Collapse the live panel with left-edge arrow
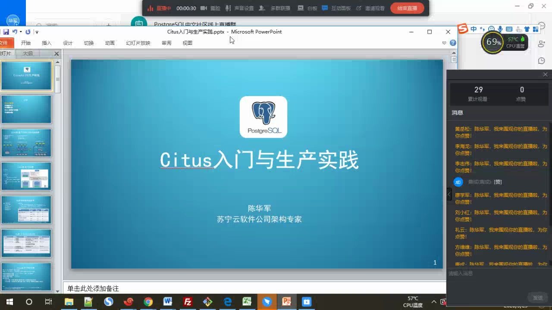 449,194
